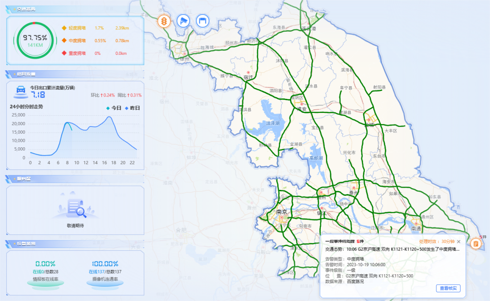This screenshot has height=301, width=490.
Task: Click the 查看核实 button
Action: 448,288
